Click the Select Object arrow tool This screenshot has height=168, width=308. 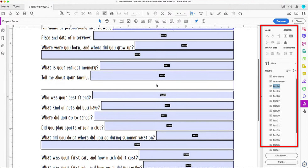[x=100, y=21]
